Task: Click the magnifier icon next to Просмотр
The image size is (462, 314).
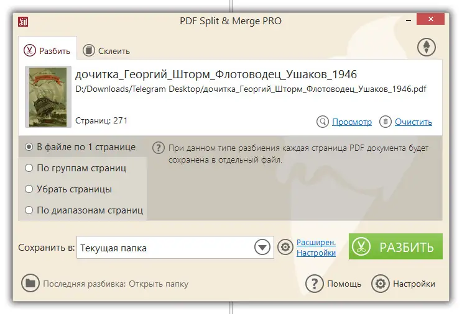Action: 323,122
